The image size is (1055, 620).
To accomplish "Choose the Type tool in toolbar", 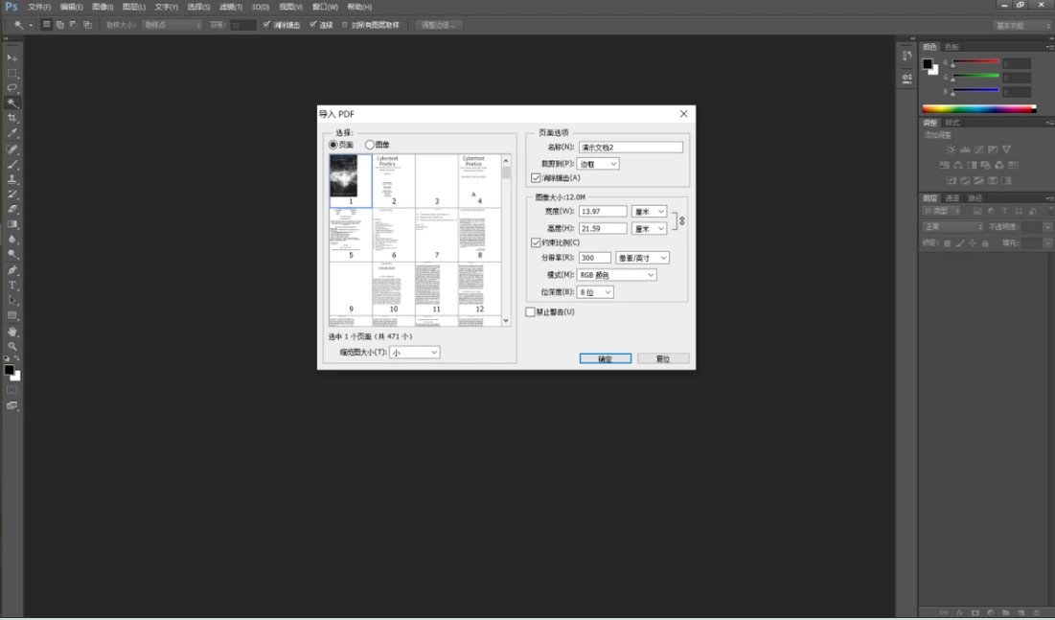I will pyautogui.click(x=12, y=286).
